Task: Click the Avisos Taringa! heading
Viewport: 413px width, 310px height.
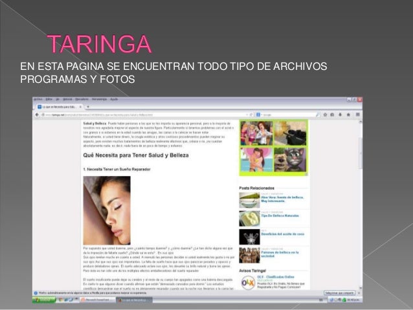Action: [252, 271]
